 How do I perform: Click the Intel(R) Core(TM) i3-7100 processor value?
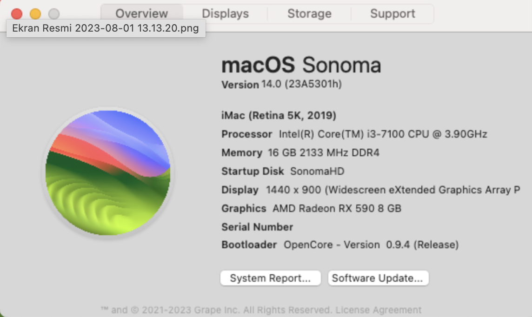pos(383,134)
